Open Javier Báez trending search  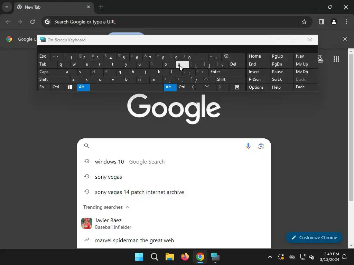coord(174,224)
